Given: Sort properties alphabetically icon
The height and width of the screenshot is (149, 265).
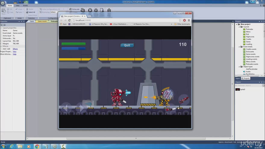Looking at the screenshot, I should point(5,25).
